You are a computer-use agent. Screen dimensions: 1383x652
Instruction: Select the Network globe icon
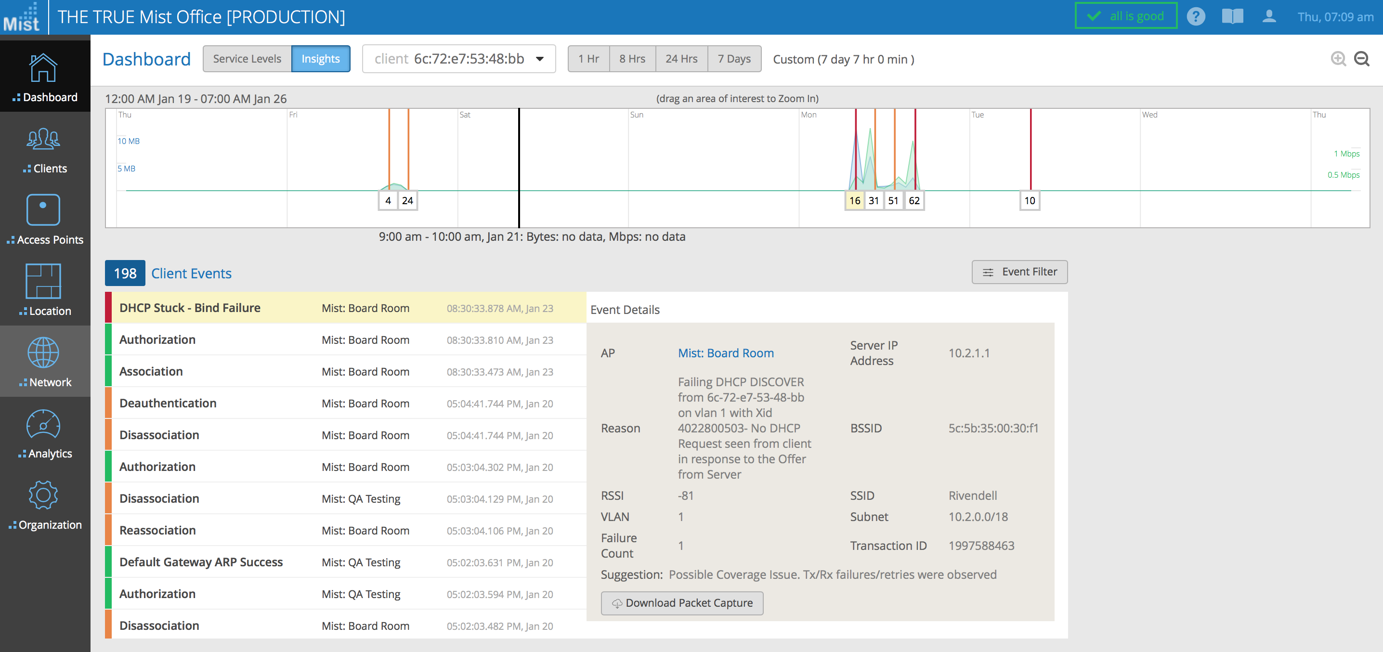click(43, 352)
